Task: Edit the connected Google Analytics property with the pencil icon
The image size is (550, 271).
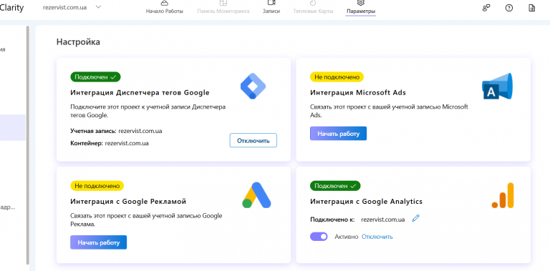Action: click(415, 219)
